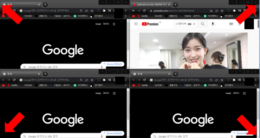Open Google apps grid in top-left window
Image resolution: width=260 pixels, height=138 pixels.
coord(114,24)
